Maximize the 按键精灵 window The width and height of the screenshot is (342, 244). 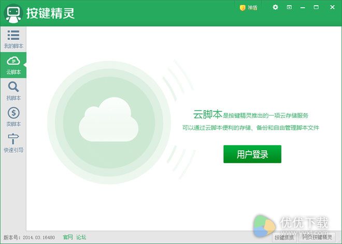(x=316, y=7)
